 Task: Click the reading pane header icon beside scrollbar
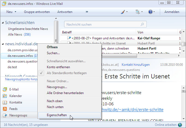click(x=184, y=91)
